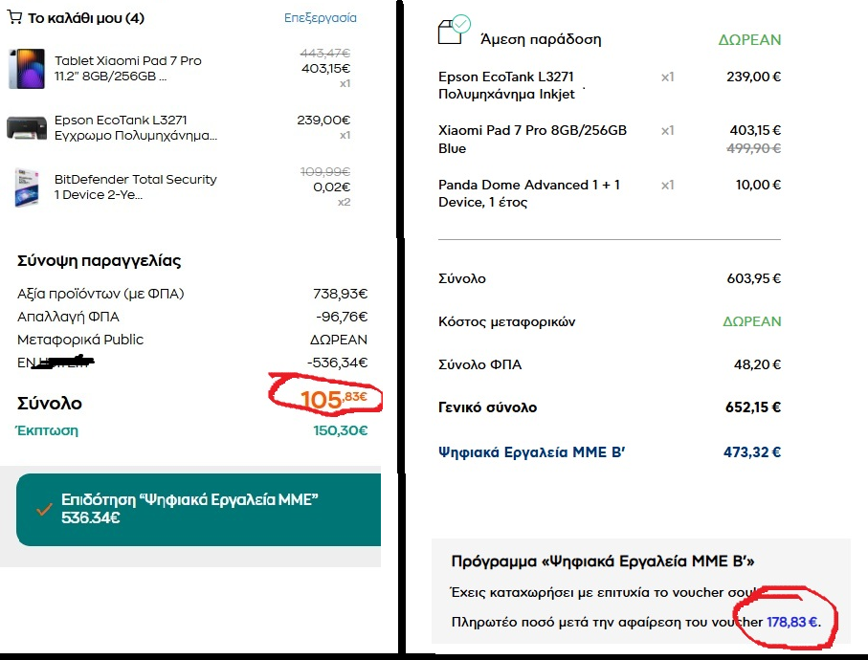
Task: Click the Επιδότηση Ψηφιακά Εργαλεία ΜΜΕ banner
Action: click(199, 509)
